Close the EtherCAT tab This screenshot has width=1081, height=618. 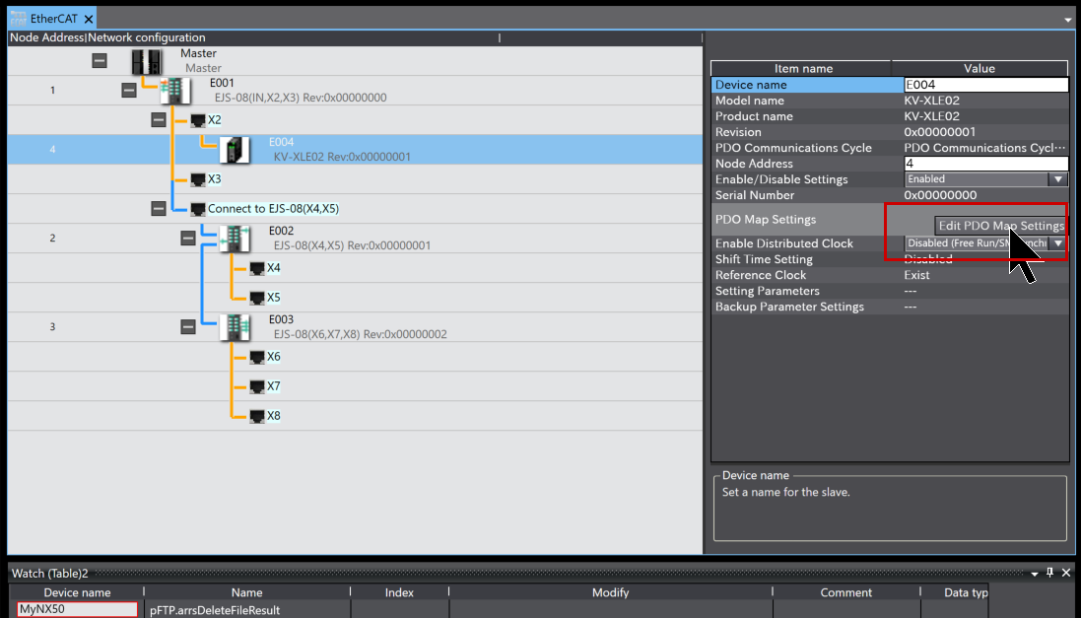[x=88, y=19]
